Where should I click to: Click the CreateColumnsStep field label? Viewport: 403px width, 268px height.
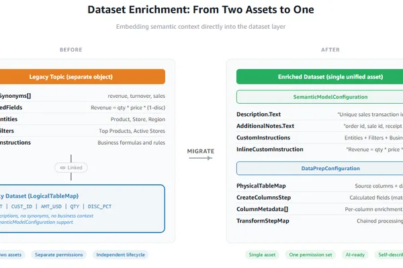click(x=263, y=198)
